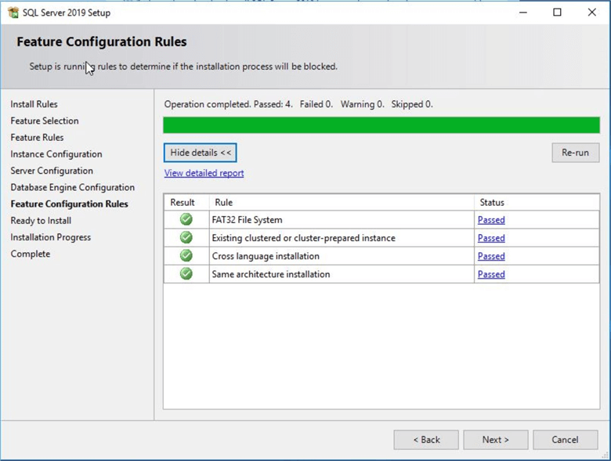Select the Ready to Install step in sidebar
The height and width of the screenshot is (461, 611).
pyautogui.click(x=41, y=221)
